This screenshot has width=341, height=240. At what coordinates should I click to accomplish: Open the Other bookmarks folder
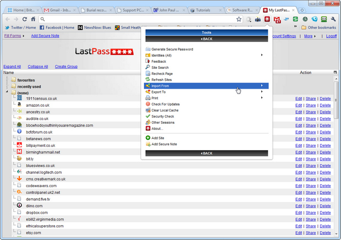319,28
